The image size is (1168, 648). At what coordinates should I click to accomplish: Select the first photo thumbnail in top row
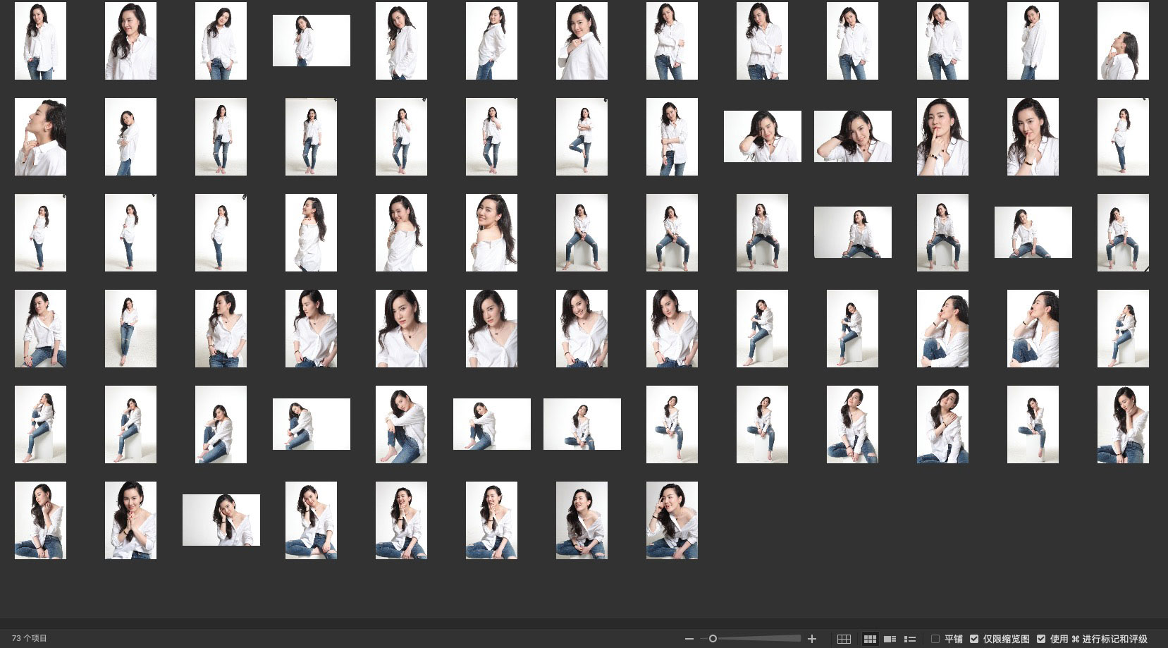pyautogui.click(x=40, y=41)
